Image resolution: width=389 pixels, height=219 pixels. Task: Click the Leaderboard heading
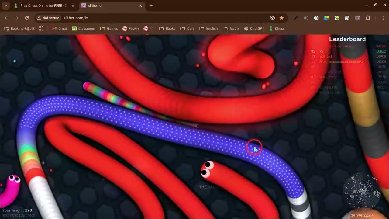coord(347,39)
